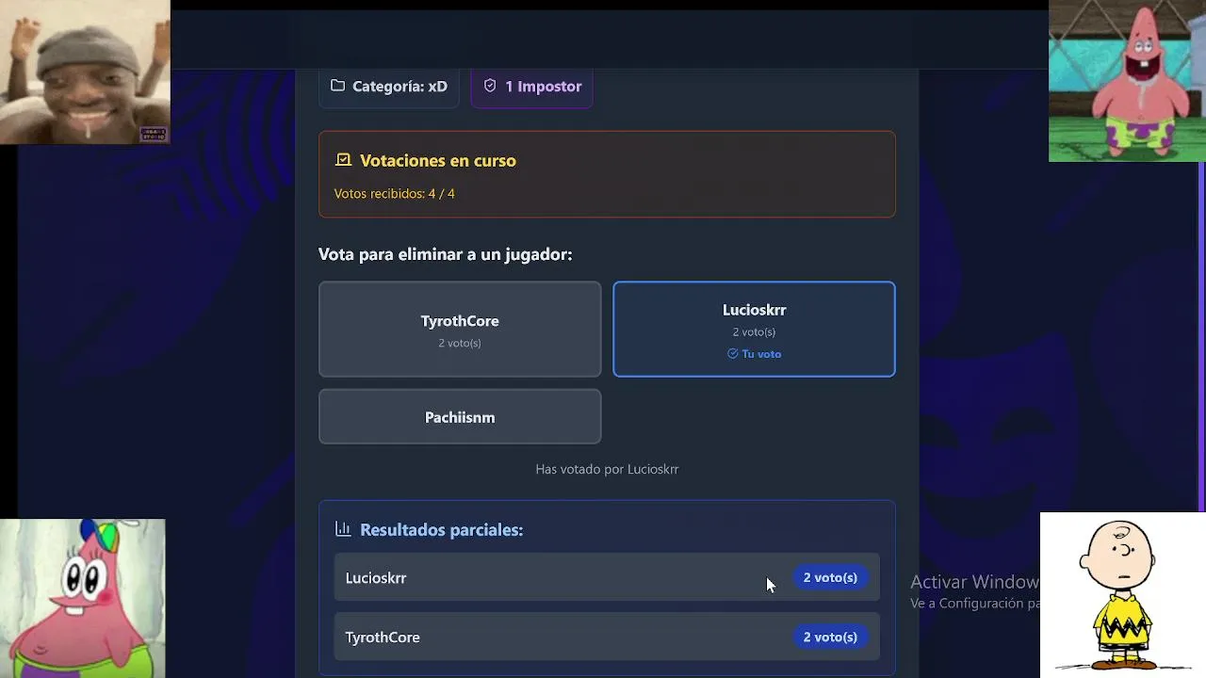Viewport: 1206px width, 678px height.
Task: Click the Votos recibidos 4 / 4 text
Action: click(394, 193)
